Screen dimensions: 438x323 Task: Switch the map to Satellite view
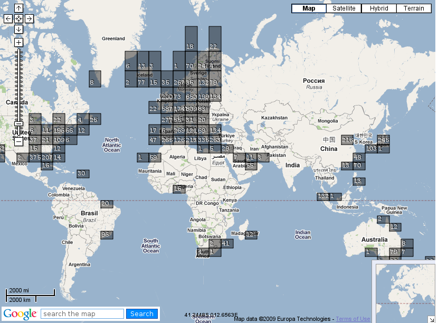pyautogui.click(x=344, y=8)
